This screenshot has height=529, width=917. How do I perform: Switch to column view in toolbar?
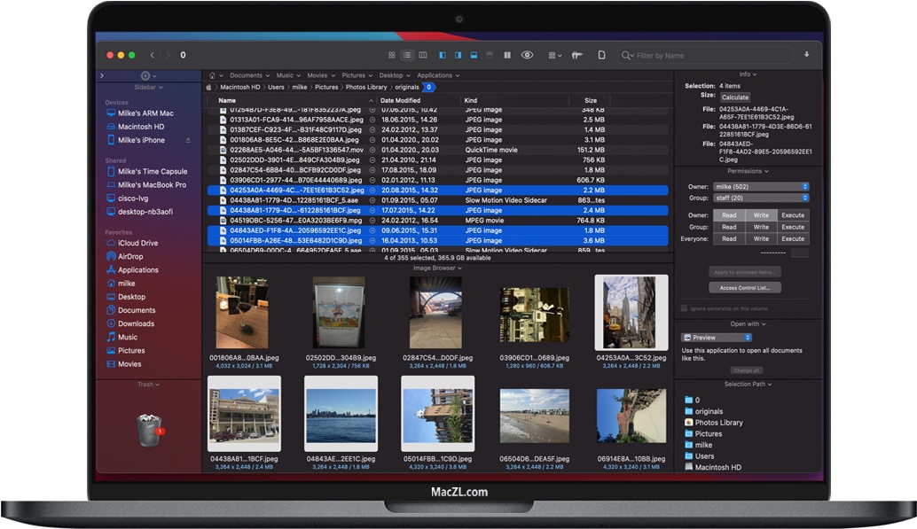422,55
